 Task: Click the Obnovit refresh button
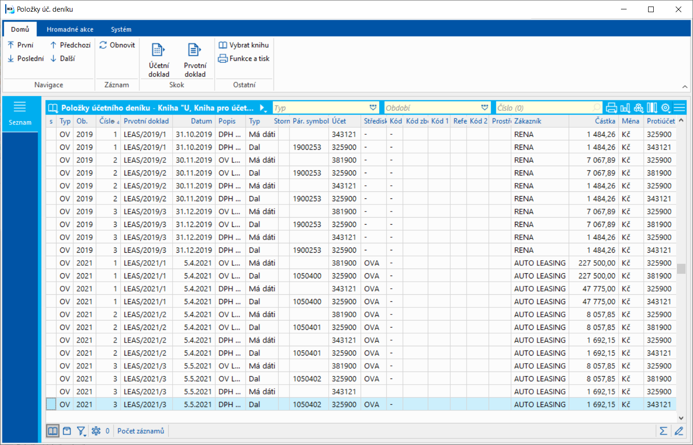click(x=117, y=45)
